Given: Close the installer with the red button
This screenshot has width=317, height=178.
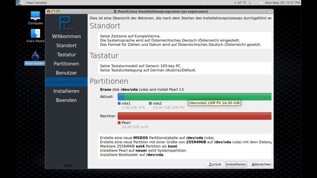Looking at the screenshot, I should [x=49, y=11].
